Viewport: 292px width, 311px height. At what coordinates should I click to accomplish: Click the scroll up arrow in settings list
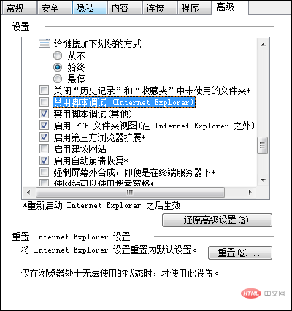pos(263,45)
